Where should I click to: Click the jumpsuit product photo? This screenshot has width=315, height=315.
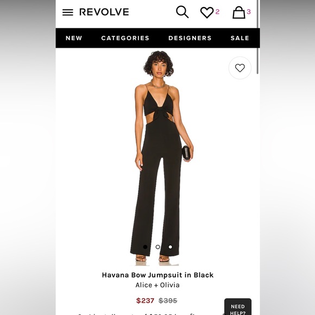(x=157, y=158)
